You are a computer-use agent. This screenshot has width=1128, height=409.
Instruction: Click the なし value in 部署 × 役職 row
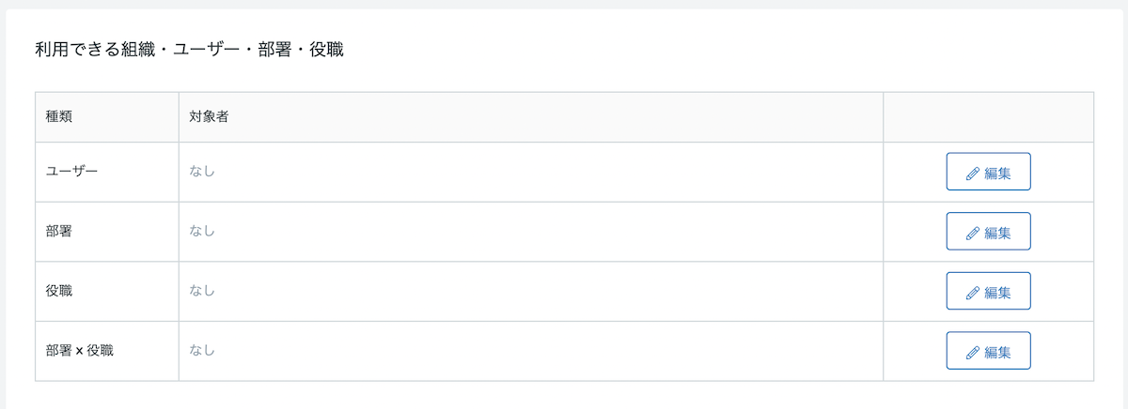coord(202,350)
